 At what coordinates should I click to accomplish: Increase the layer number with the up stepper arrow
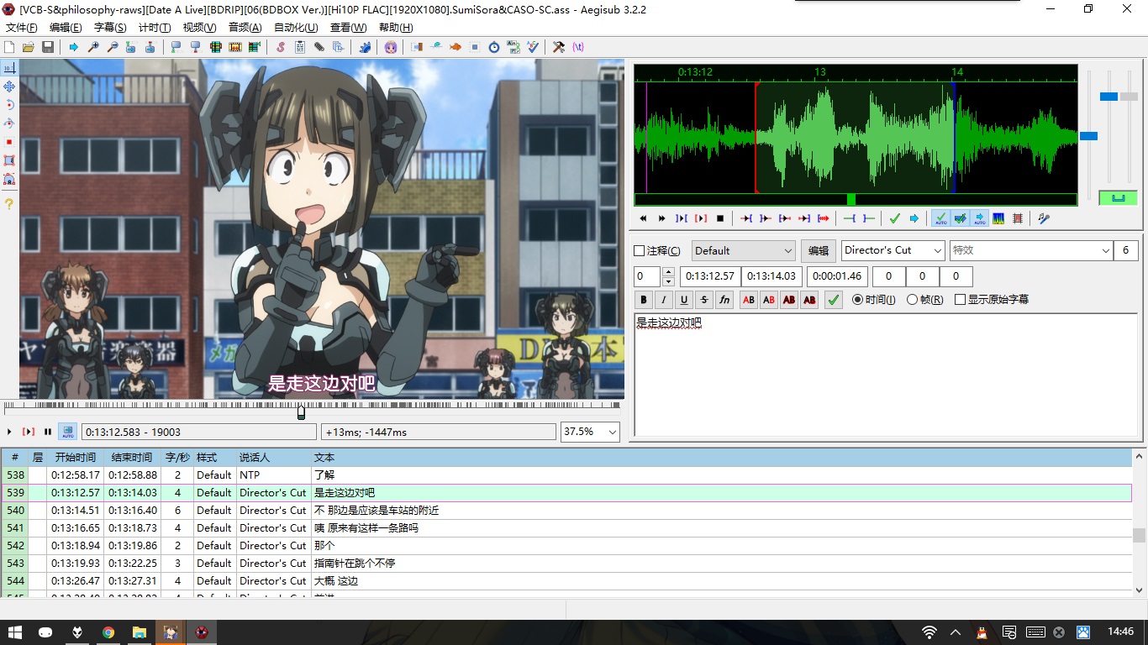click(669, 271)
